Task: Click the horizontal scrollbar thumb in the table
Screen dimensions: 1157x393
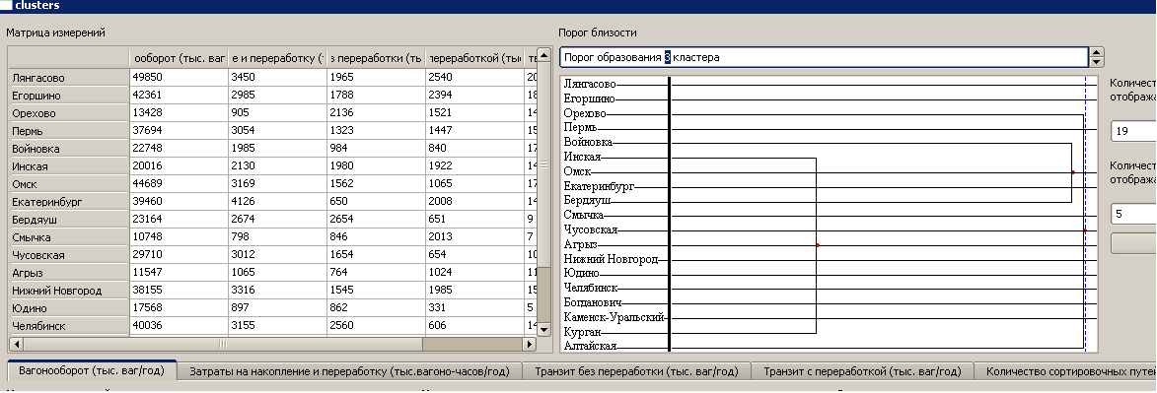Action: pos(222,345)
